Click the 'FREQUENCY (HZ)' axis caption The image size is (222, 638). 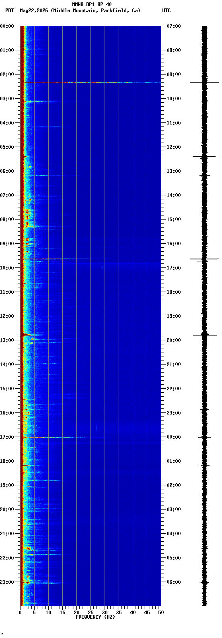pyautogui.click(x=95, y=617)
